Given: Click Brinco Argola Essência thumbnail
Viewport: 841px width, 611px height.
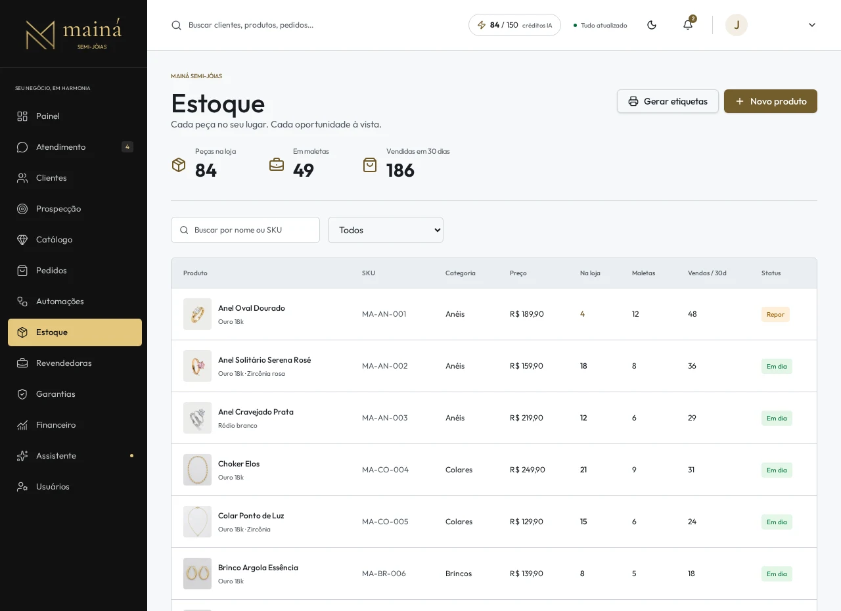Looking at the screenshot, I should click(197, 574).
